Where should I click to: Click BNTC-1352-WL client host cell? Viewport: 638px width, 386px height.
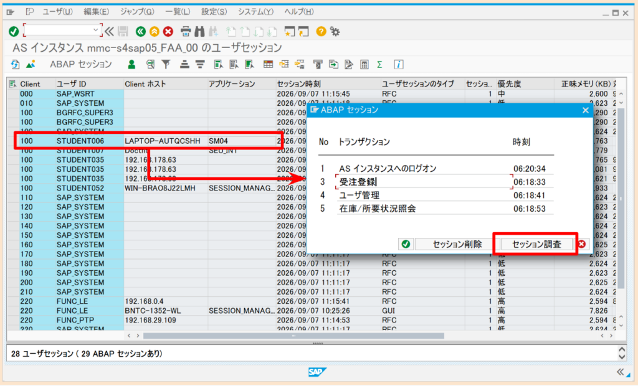pyautogui.click(x=166, y=311)
